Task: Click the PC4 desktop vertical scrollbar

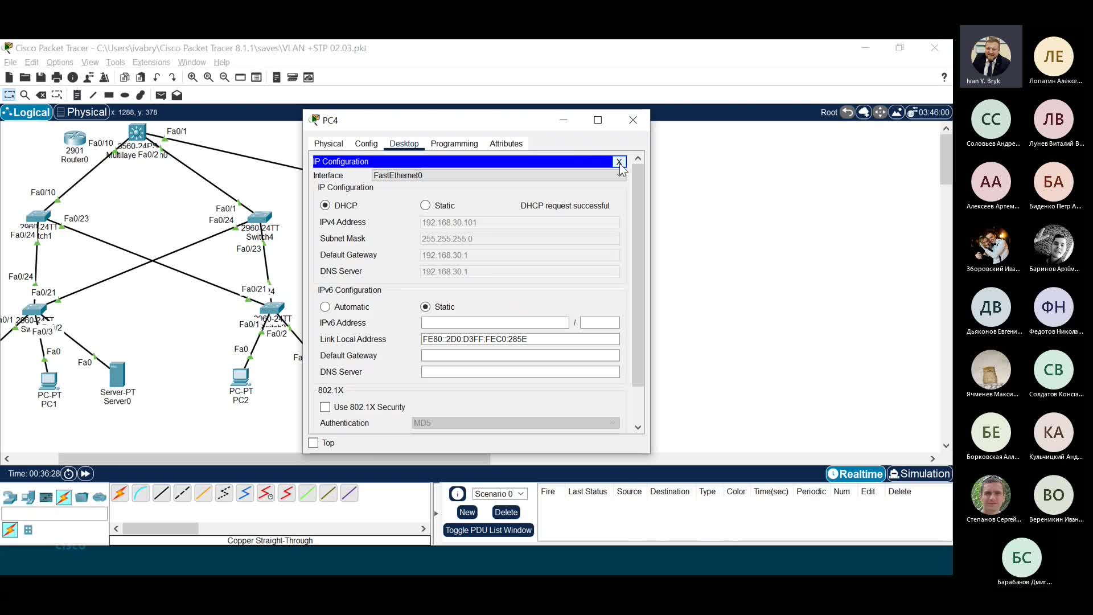Action: 638,276
